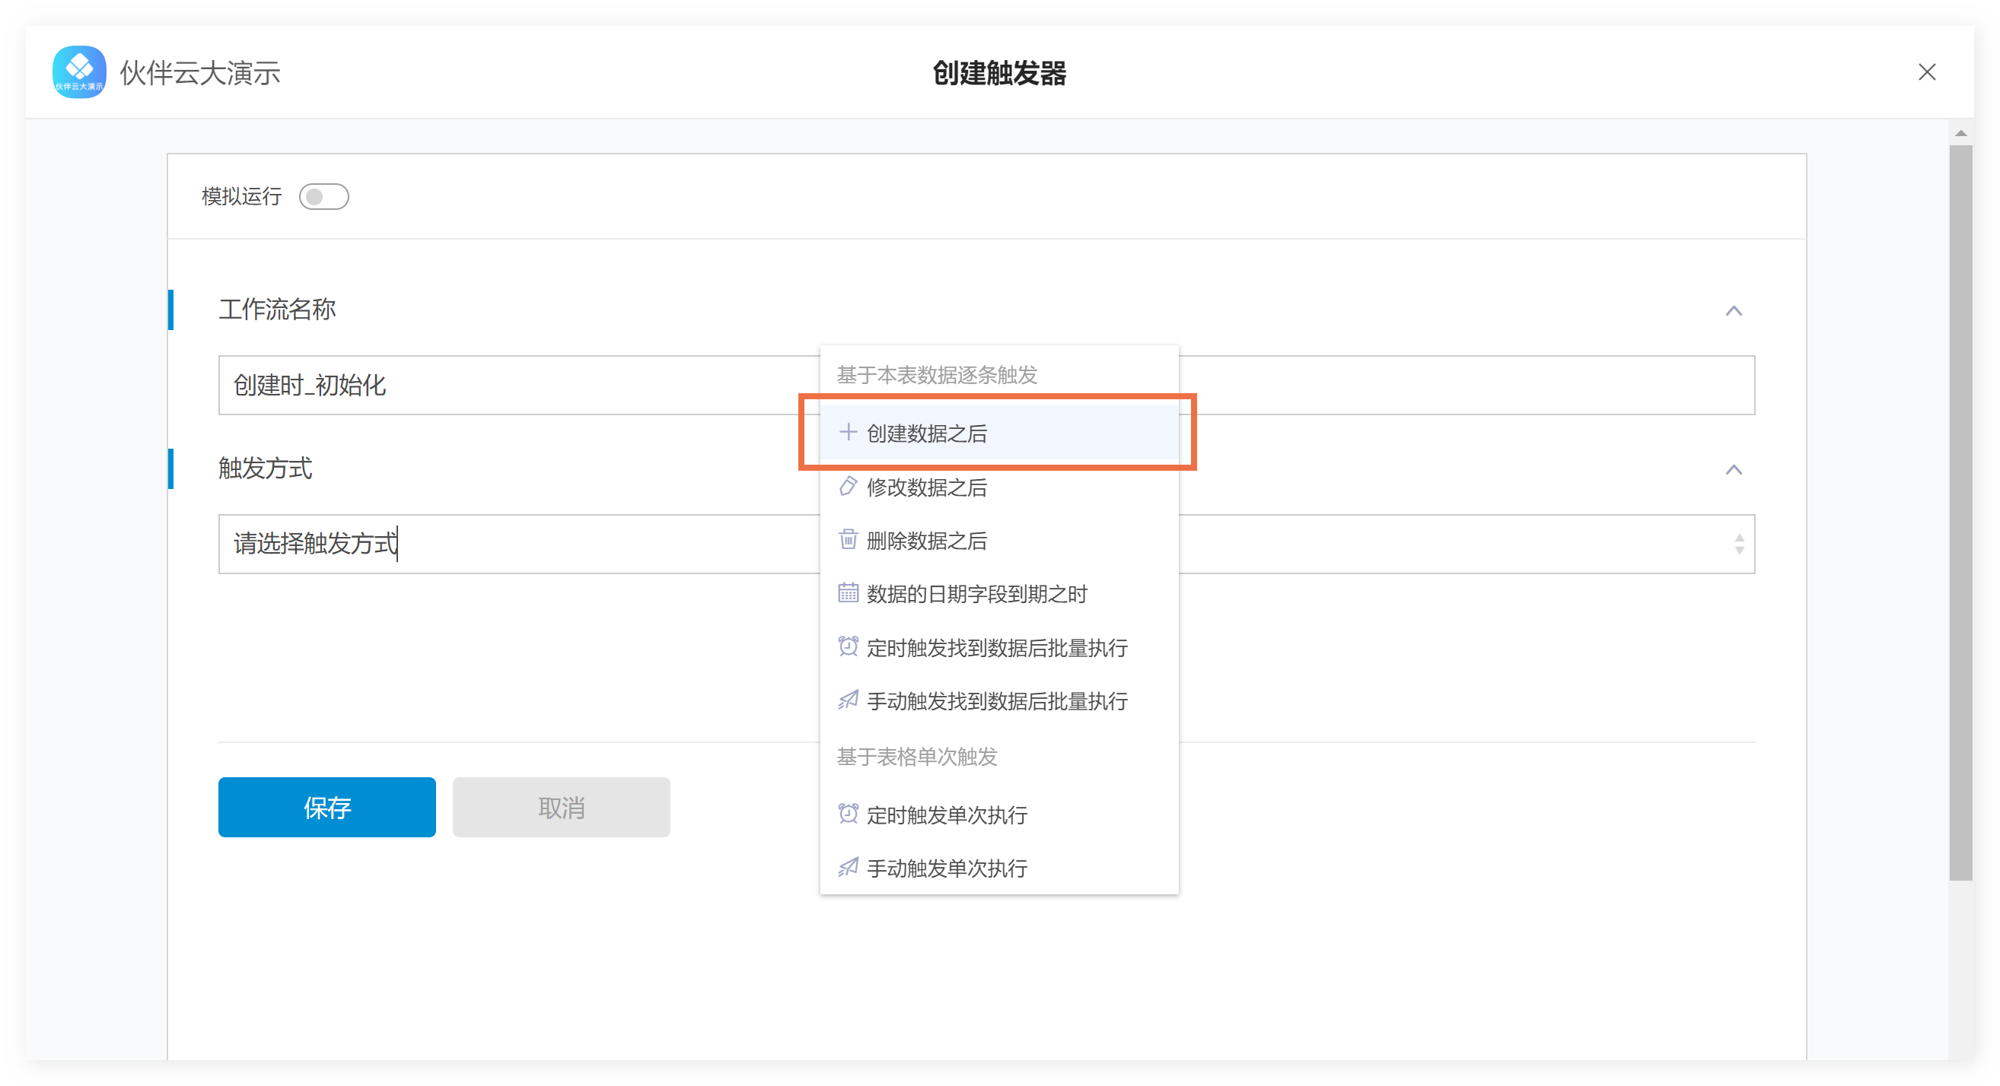Viewport: 2000px width, 1086px height.
Task: Click the alarm clock icon beside 定时触发单次执行
Action: coord(848,814)
